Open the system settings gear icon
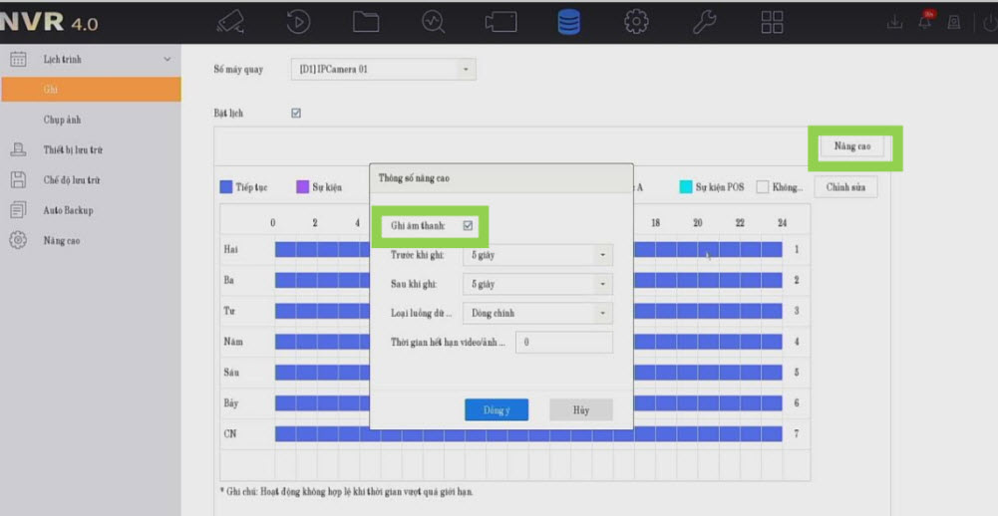Image resolution: width=998 pixels, height=516 pixels. pos(636,21)
